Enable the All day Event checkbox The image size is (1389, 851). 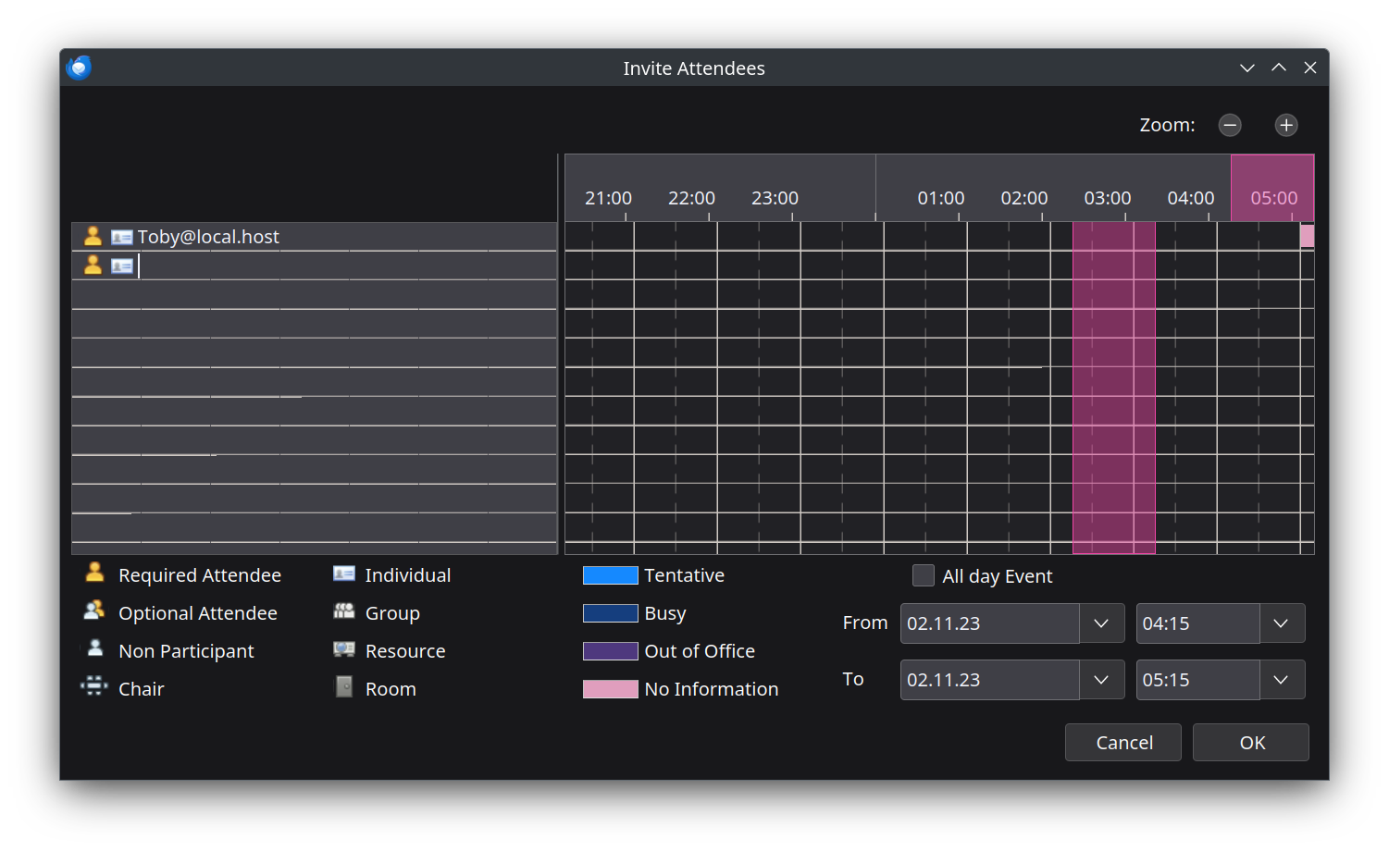click(923, 575)
